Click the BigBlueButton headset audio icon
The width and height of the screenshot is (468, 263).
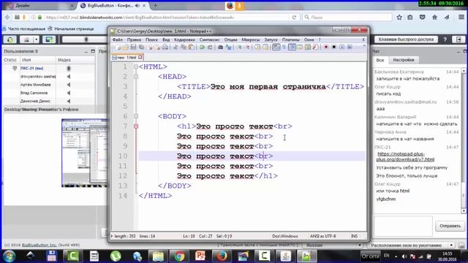(x=10, y=39)
